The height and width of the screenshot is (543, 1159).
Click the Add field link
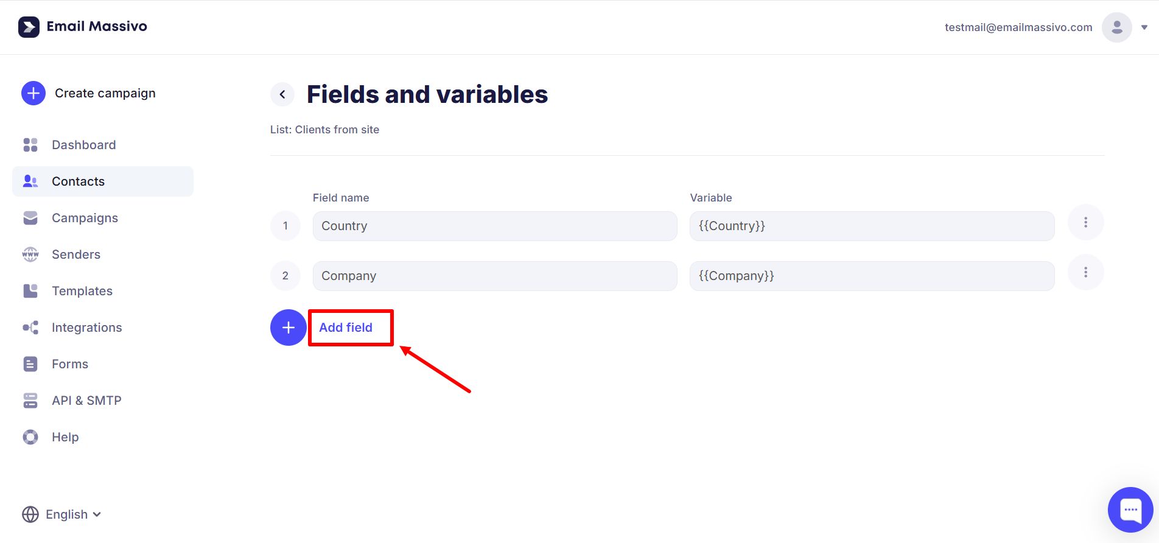pyautogui.click(x=346, y=328)
